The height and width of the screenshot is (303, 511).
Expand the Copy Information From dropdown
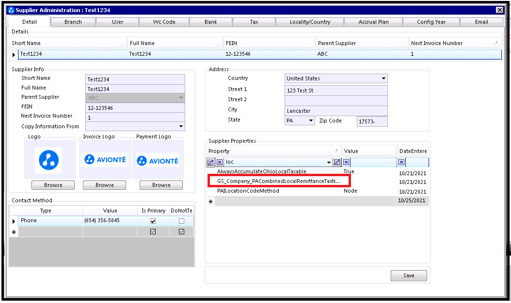[x=181, y=126]
